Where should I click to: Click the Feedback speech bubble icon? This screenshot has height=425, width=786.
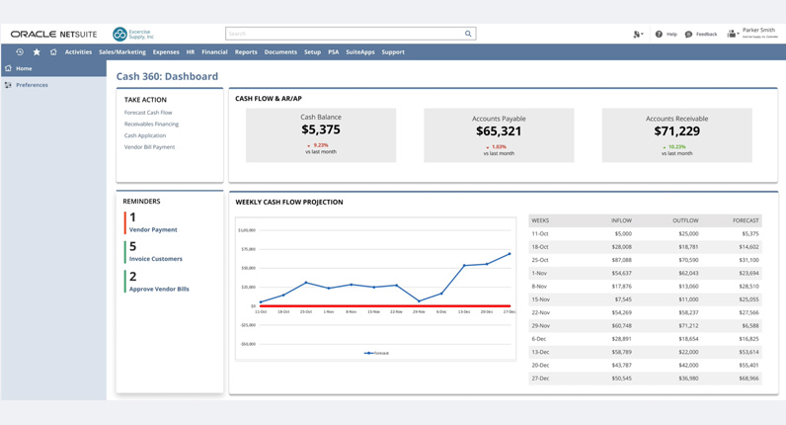[x=688, y=35]
